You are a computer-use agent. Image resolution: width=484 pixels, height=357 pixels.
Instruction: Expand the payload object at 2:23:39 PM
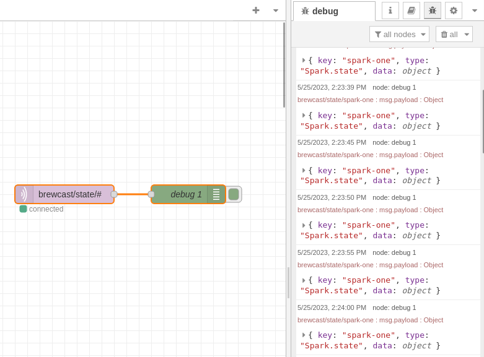[304, 116]
